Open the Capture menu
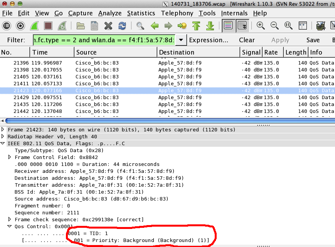 click(x=80, y=13)
